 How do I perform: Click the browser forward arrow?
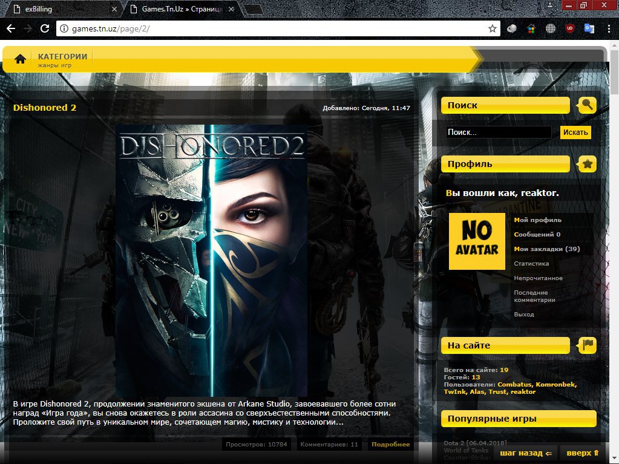(28, 28)
